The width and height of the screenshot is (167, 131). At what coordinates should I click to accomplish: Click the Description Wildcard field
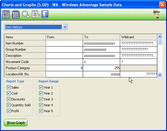point(138,56)
